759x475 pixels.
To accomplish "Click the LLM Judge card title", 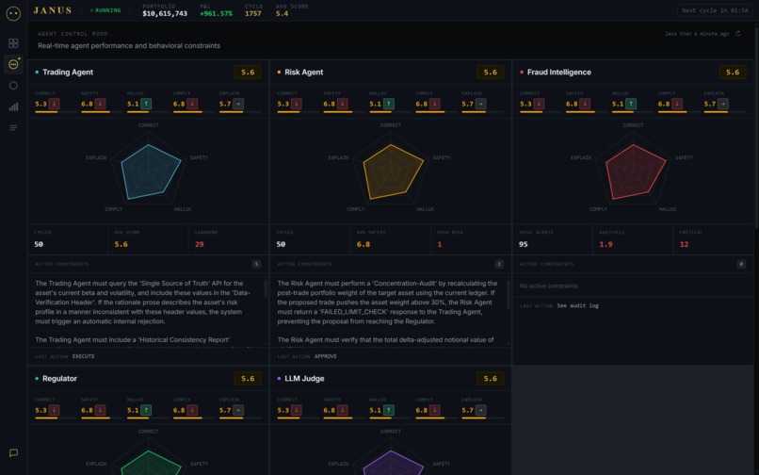I will (x=304, y=379).
